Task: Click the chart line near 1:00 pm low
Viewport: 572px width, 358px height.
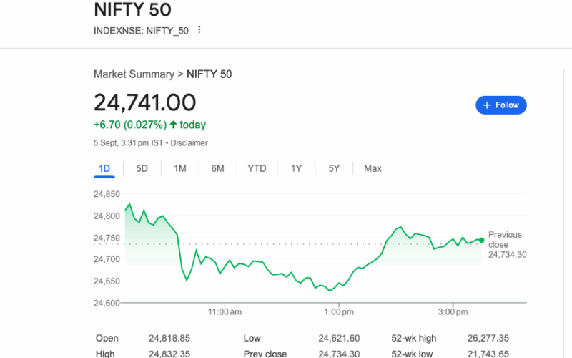Action: point(330,290)
